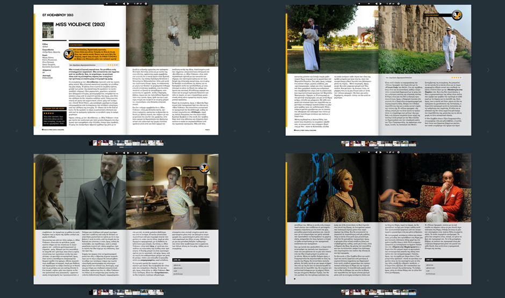This screenshot has width=505, height=298.
Task: Click the 07 ΝΟΕΜΒΡΙΟΥ 2013 date heading
Action: pos(58,15)
